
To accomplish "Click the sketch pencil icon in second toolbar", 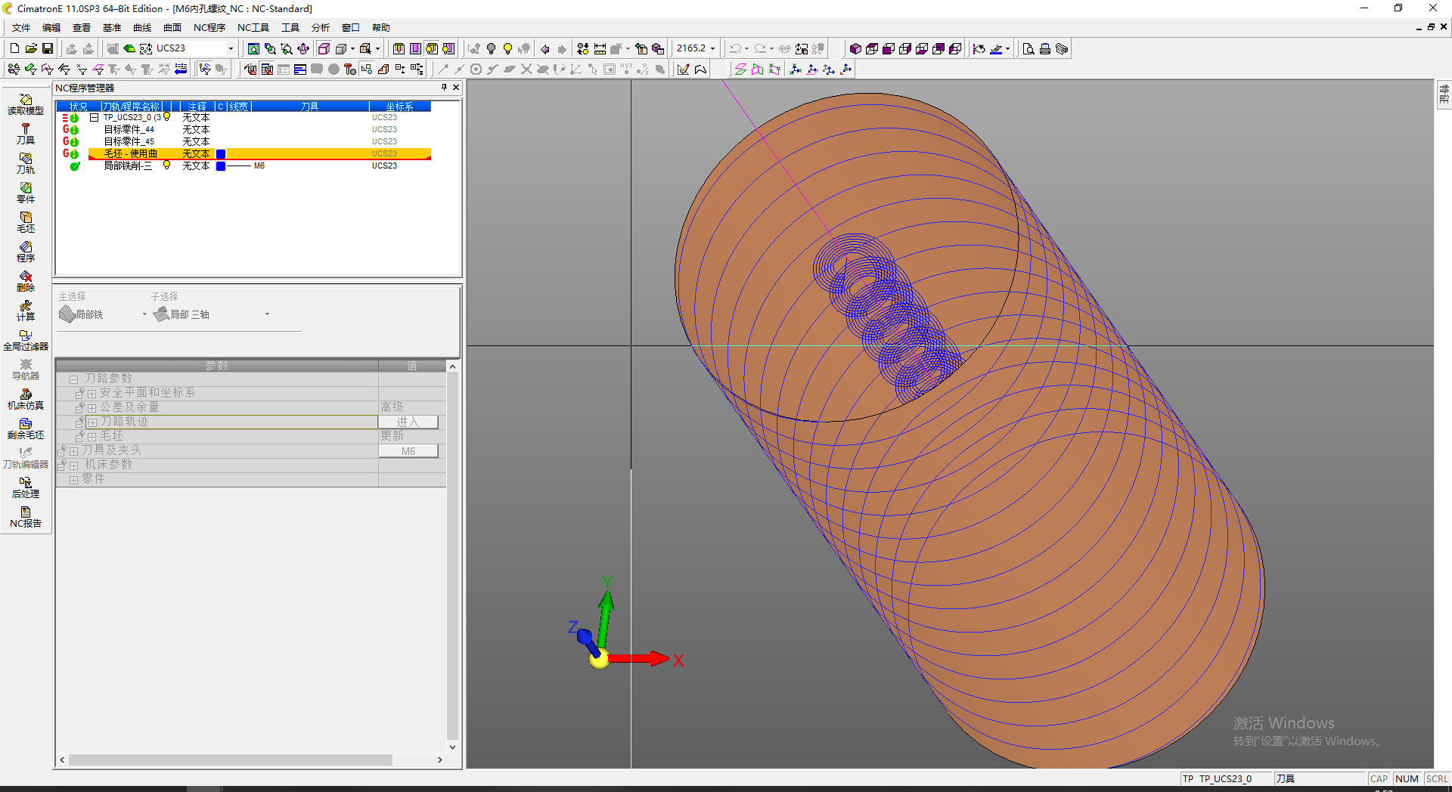I will [x=684, y=70].
